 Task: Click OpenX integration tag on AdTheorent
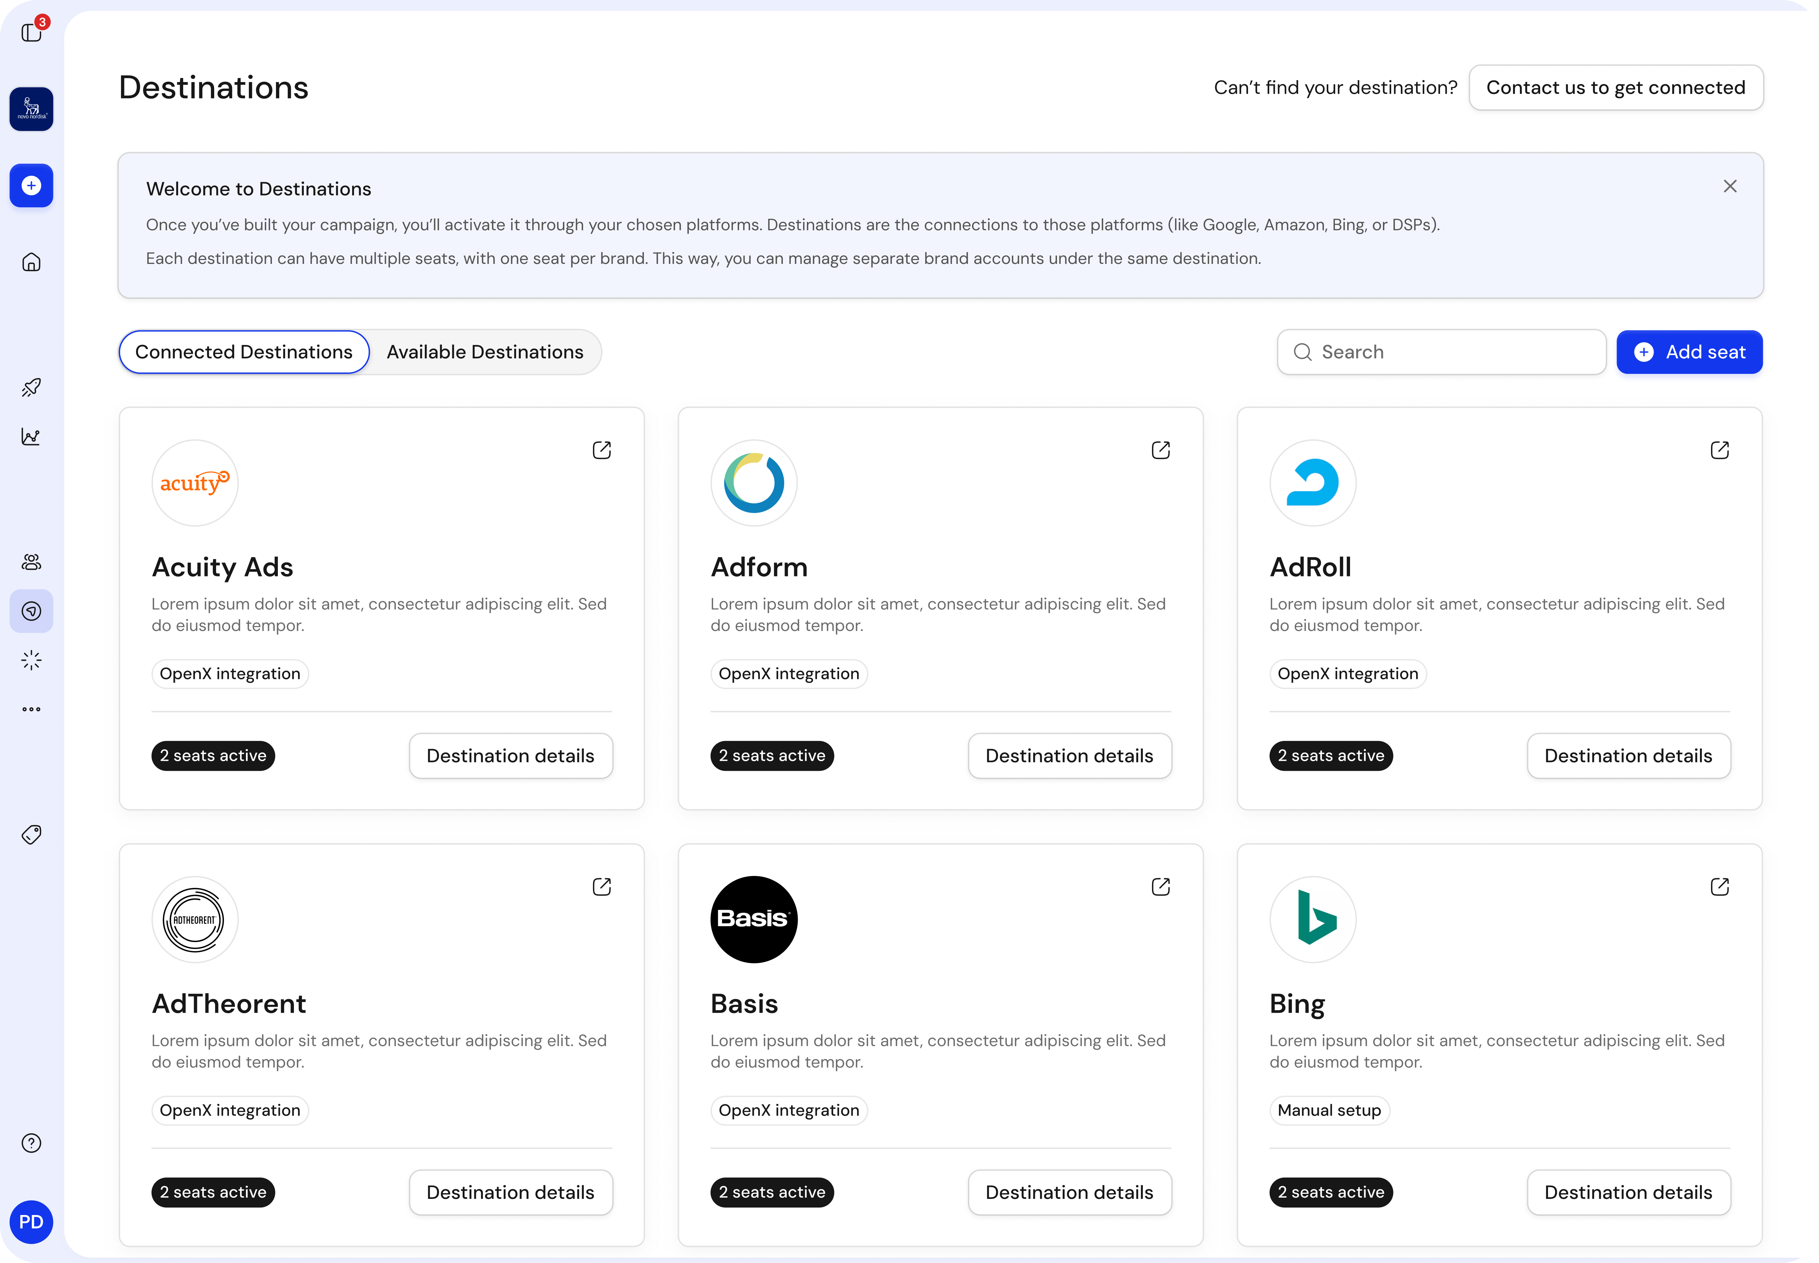pyautogui.click(x=230, y=1110)
